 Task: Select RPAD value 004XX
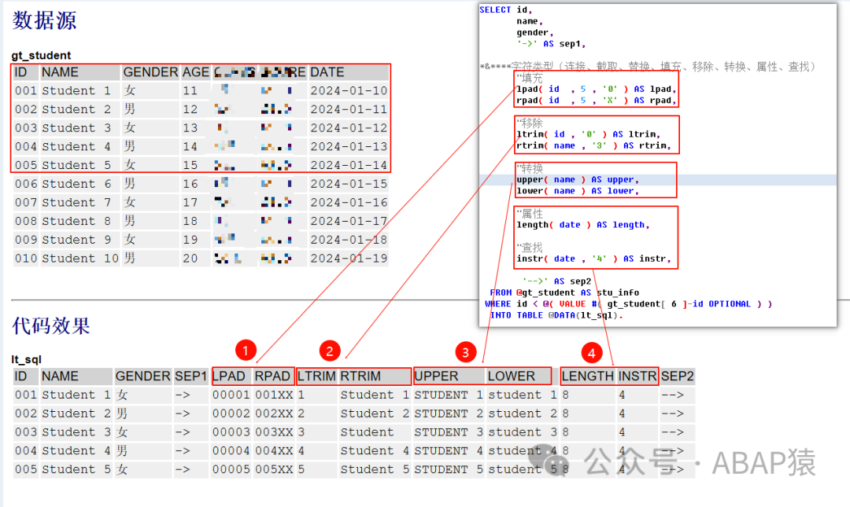pos(275,450)
